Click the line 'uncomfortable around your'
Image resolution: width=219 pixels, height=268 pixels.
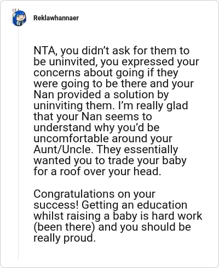click(x=103, y=138)
